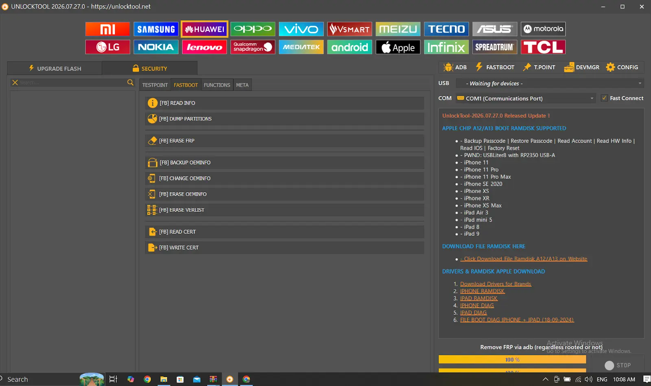The height and width of the screenshot is (386, 651).
Task: Open the FASTBOOT sub-tab
Action: tap(186, 85)
